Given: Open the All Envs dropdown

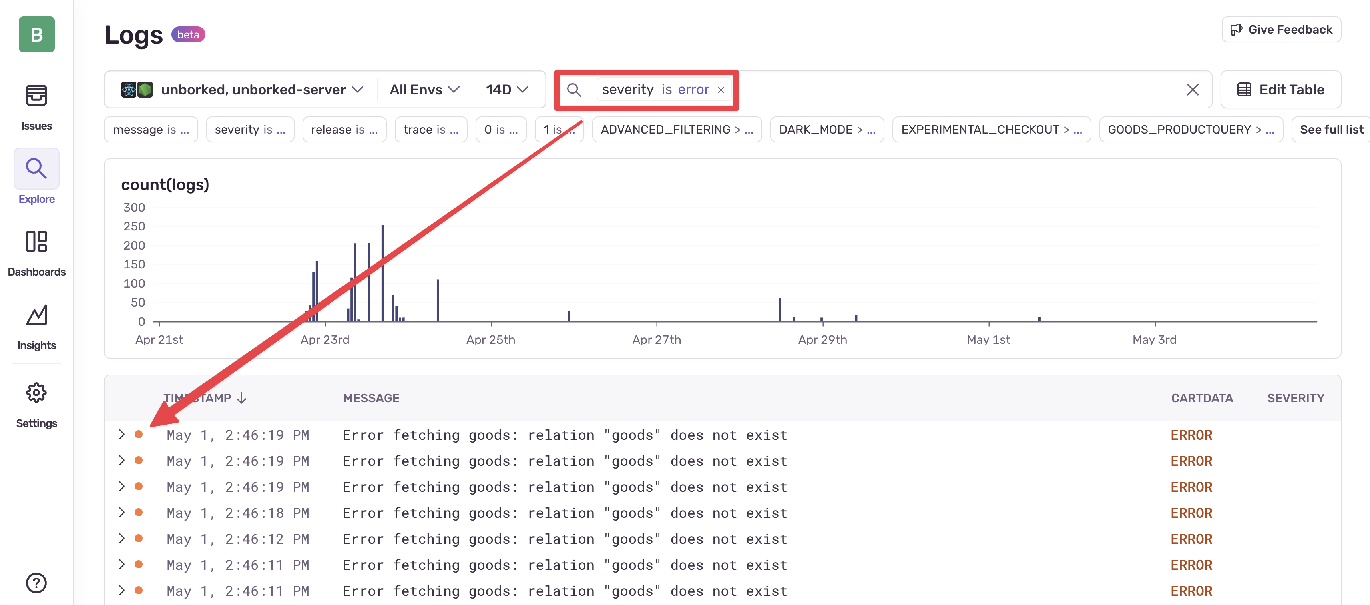Looking at the screenshot, I should click(424, 89).
